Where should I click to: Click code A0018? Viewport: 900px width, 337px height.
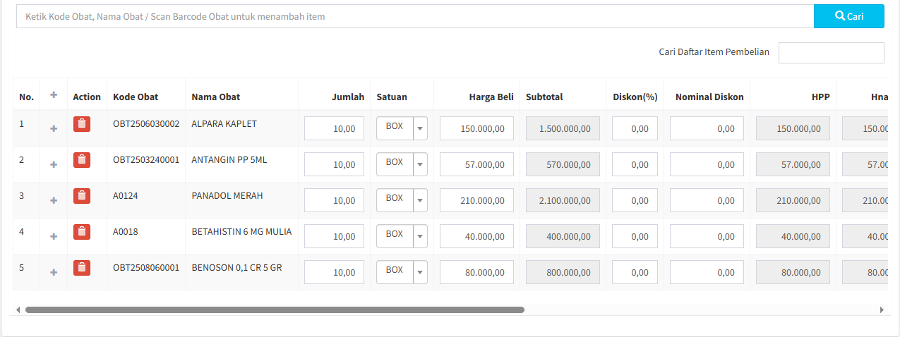click(126, 232)
